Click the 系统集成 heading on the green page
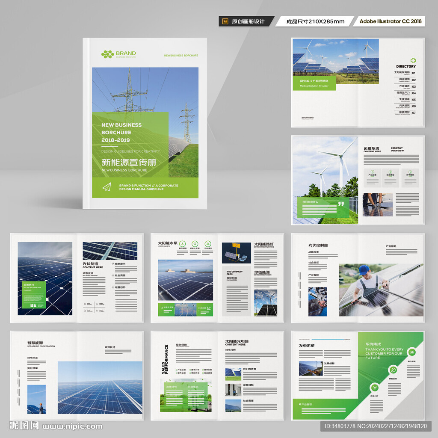This screenshot has height=438, width=438. 373,344
